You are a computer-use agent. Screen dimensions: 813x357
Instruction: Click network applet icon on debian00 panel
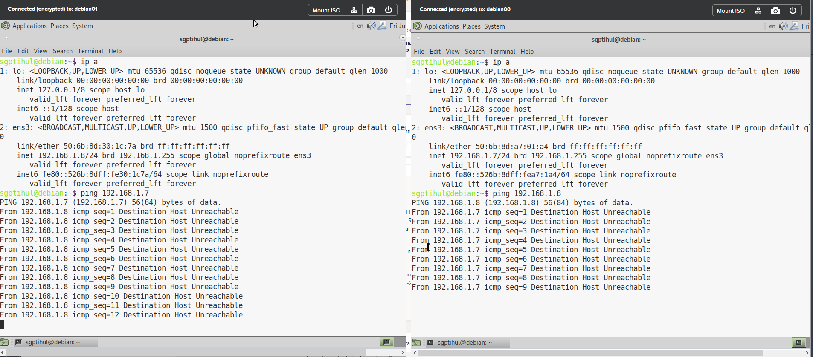(x=794, y=26)
